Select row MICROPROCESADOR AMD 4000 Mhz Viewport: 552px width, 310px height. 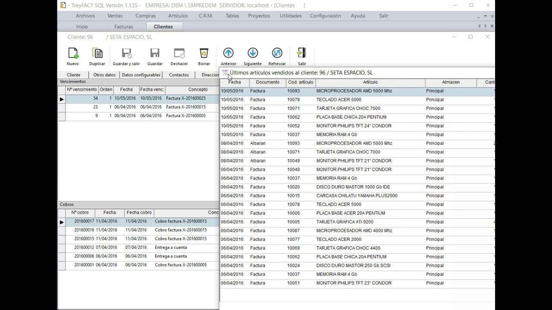tap(358, 231)
